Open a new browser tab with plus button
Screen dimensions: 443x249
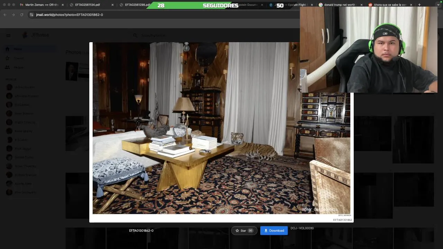click(x=419, y=5)
